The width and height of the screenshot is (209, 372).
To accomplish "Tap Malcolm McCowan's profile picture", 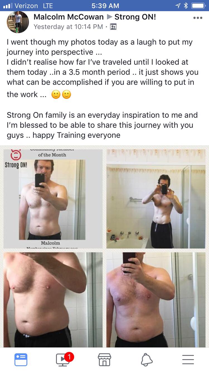I will [18, 22].
